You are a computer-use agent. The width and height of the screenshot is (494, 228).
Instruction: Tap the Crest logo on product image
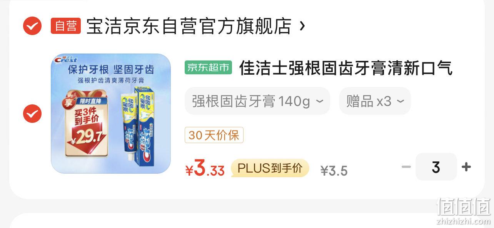(66, 59)
